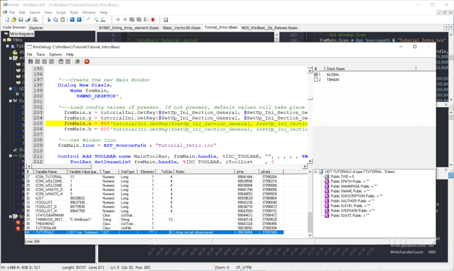The height and width of the screenshot is (271, 454).
Task: Collapse the No… node in Workspace tree
Action: [x=10, y=217]
